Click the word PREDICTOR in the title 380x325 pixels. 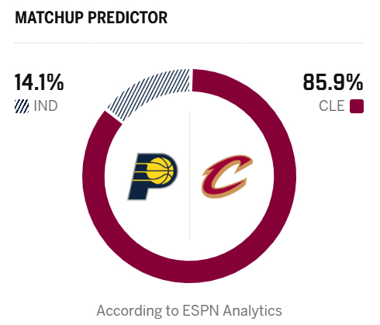click(128, 18)
